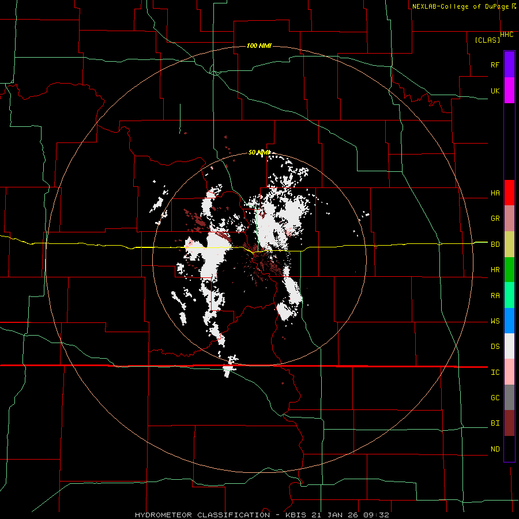Click the UK magenta legend swatch

pyautogui.click(x=509, y=91)
